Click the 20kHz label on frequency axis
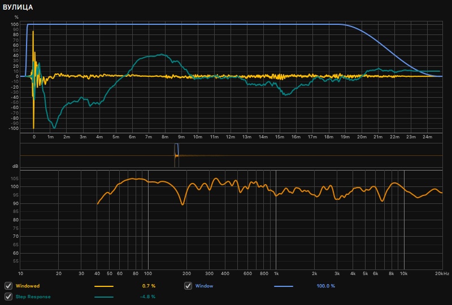 point(442,273)
